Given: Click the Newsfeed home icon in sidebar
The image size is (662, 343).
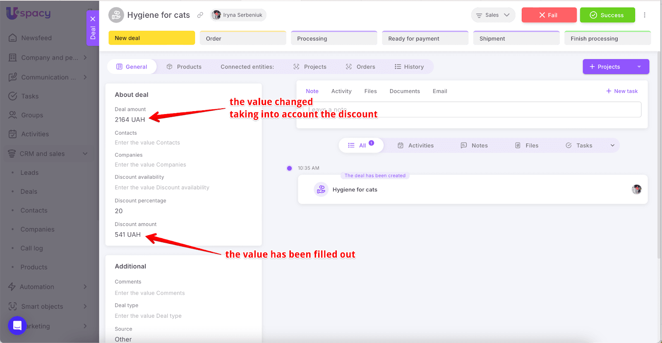Looking at the screenshot, I should [x=13, y=38].
